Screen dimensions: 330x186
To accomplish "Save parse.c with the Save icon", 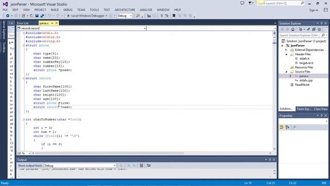I will [37, 16].
